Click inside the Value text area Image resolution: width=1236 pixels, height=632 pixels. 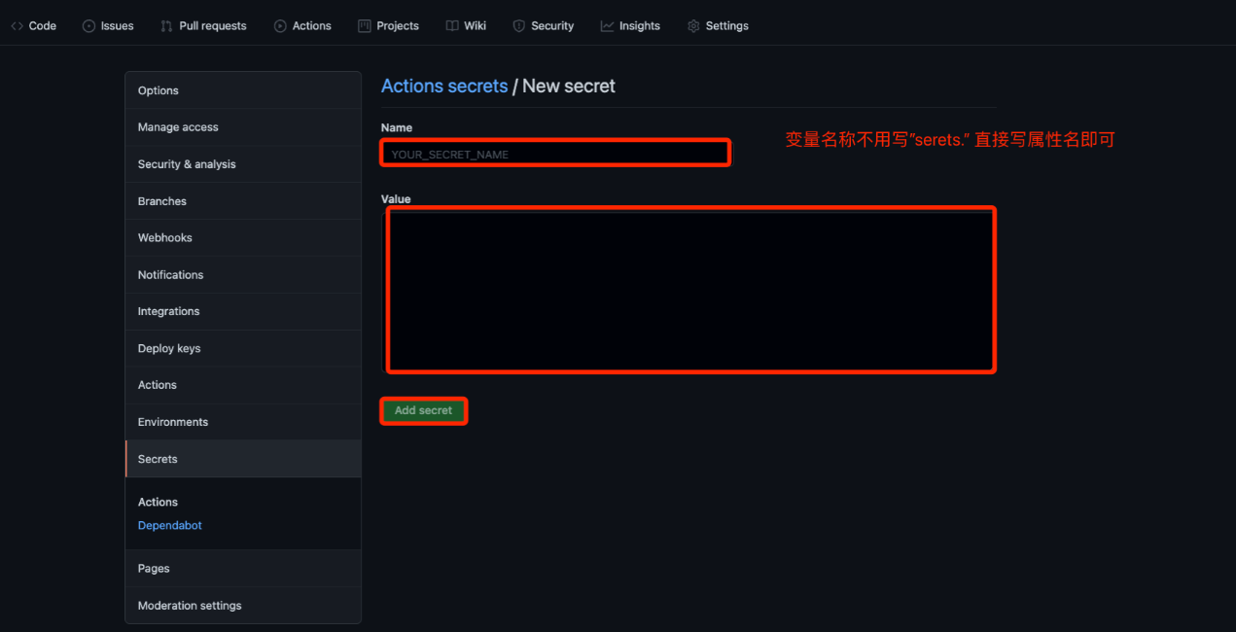pos(690,289)
